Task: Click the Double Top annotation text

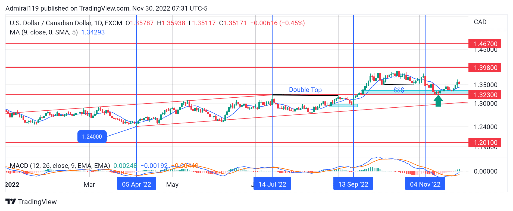Action: [x=305, y=90]
